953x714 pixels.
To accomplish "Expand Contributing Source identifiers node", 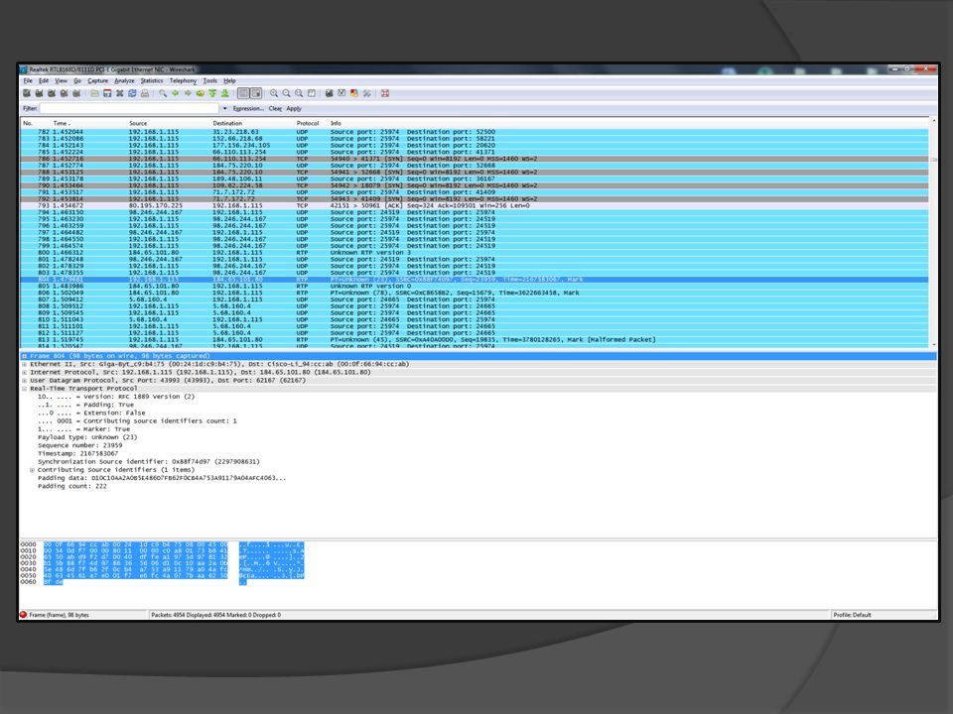I will point(32,470).
